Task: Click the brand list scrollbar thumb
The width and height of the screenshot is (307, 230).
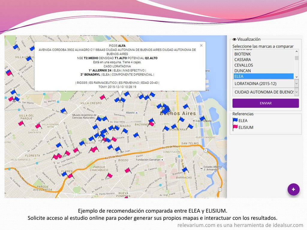Action: 297,58
